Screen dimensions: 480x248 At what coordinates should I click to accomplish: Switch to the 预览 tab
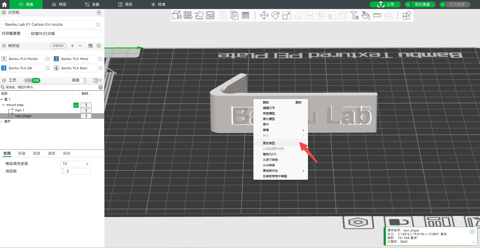(59, 4)
